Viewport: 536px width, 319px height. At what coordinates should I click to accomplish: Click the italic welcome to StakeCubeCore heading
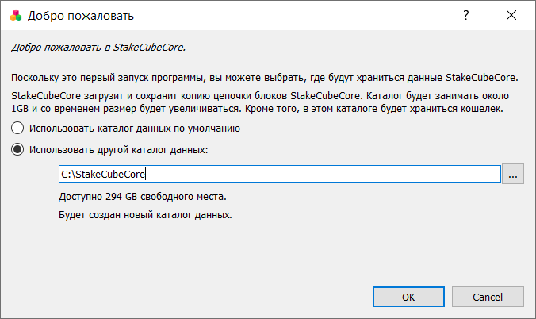click(98, 48)
